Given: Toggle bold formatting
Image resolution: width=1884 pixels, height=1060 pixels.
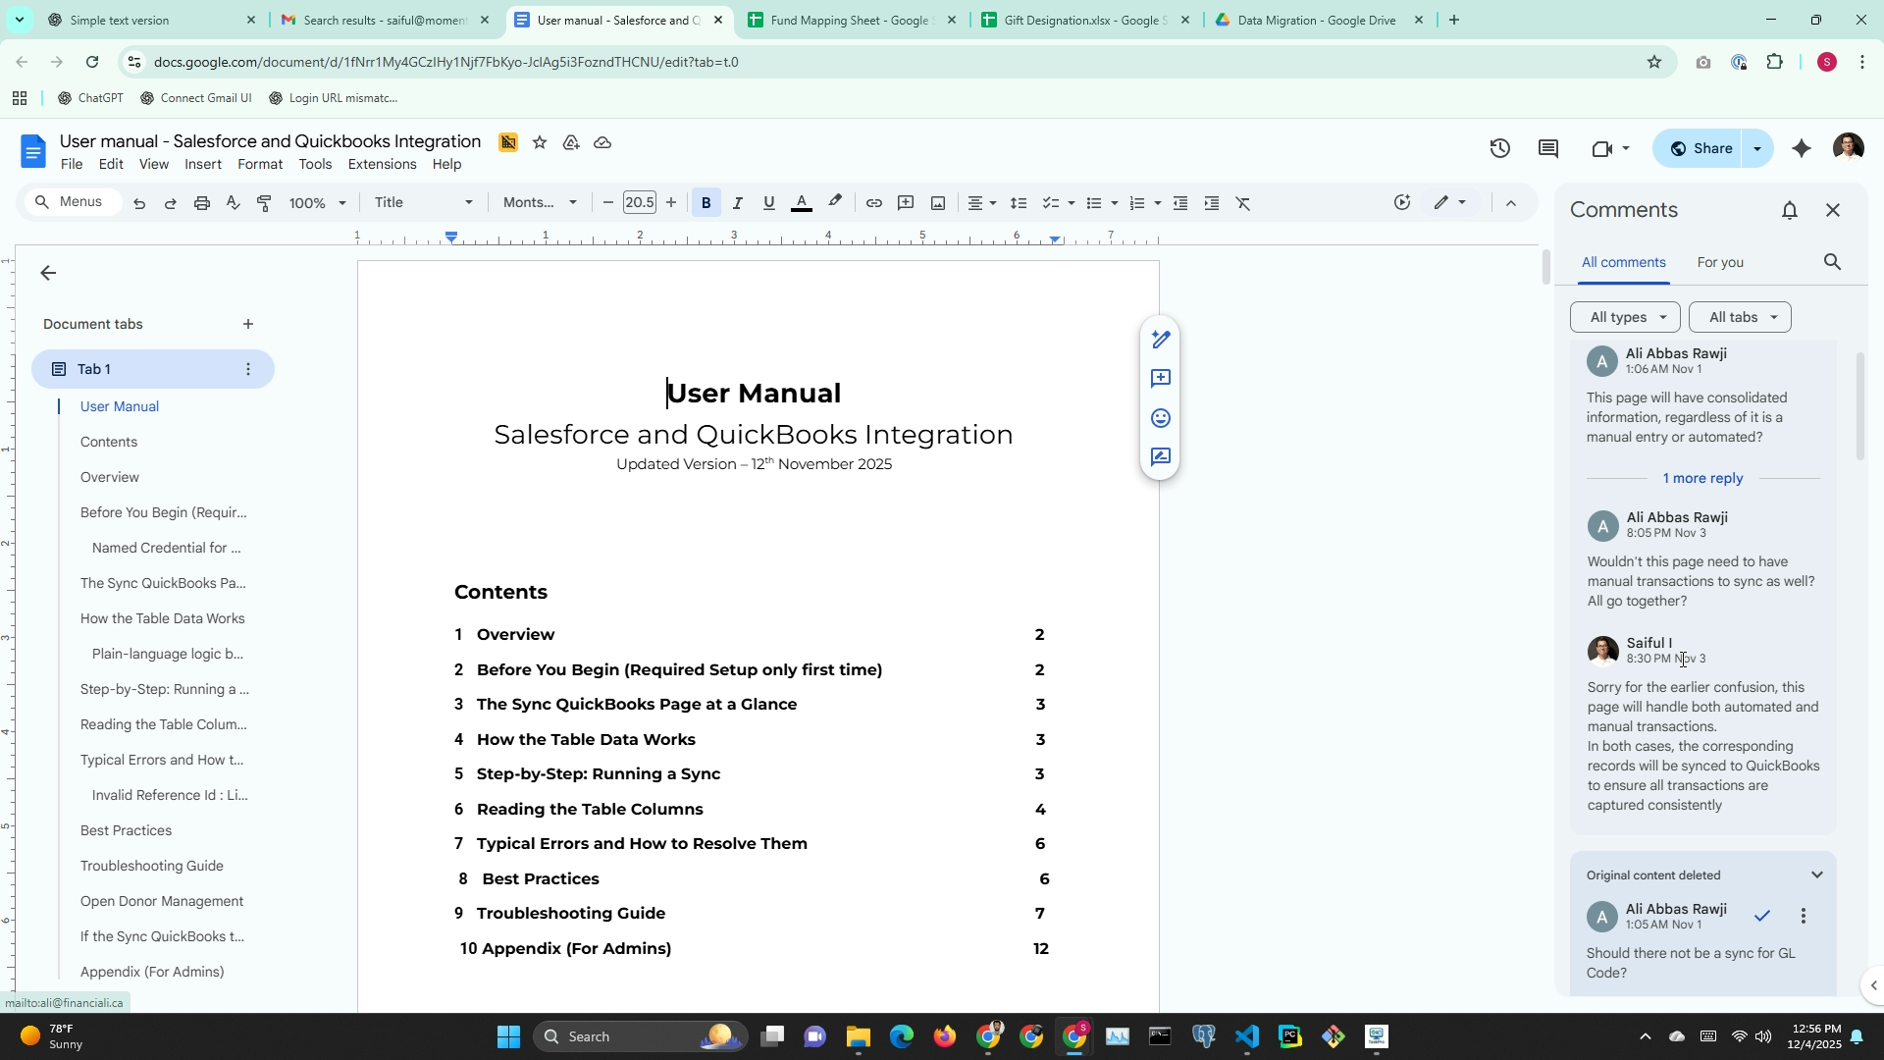Looking at the screenshot, I should (706, 203).
